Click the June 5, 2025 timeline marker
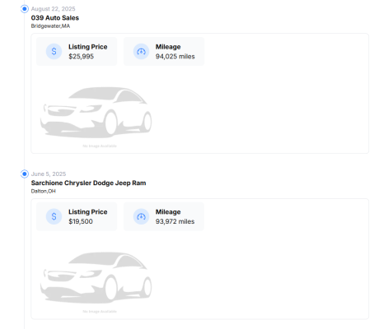The height and width of the screenshot is (329, 392). (x=25, y=174)
